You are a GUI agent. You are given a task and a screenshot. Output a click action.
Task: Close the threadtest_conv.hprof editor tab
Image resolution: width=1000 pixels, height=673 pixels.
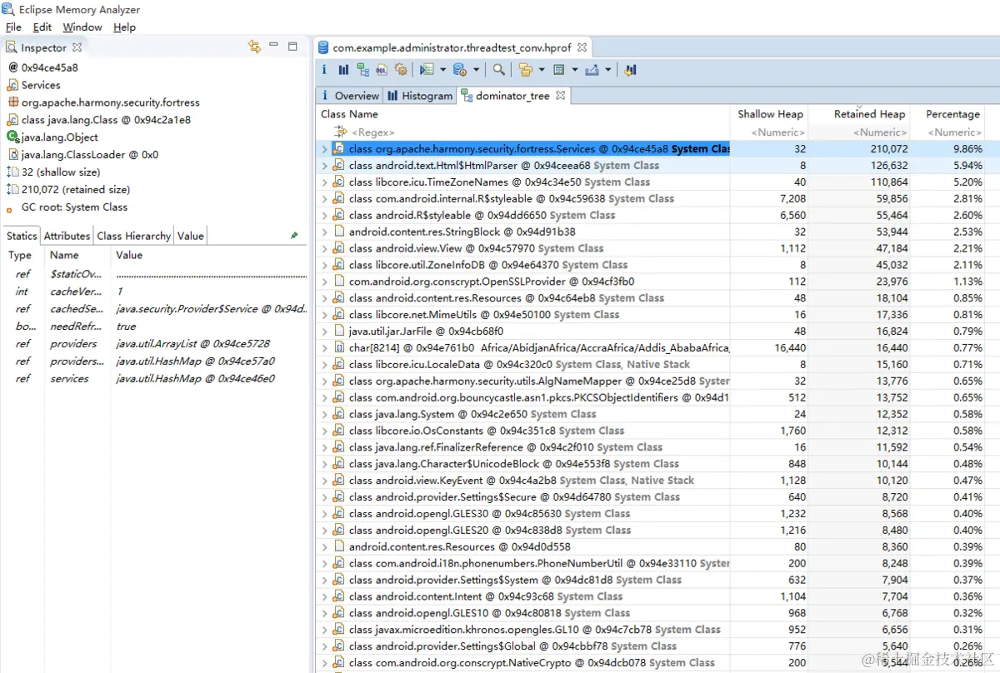pyautogui.click(x=582, y=47)
